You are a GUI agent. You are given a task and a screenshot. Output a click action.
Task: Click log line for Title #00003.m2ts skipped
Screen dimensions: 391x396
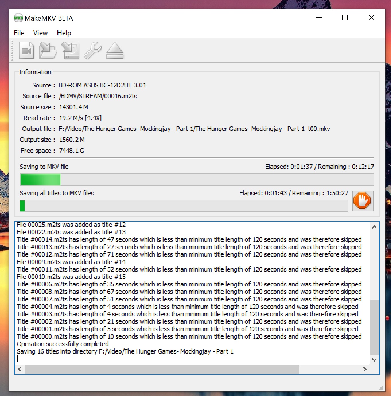[188, 314]
